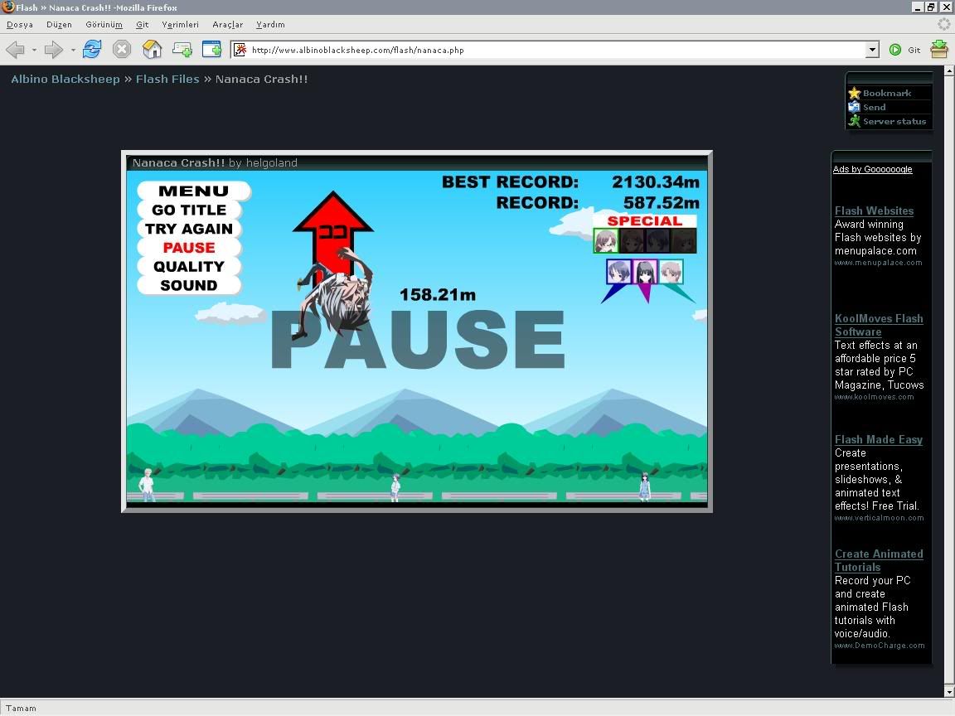
Task: Toggle PAUSE in the game menu
Action: [x=189, y=248]
